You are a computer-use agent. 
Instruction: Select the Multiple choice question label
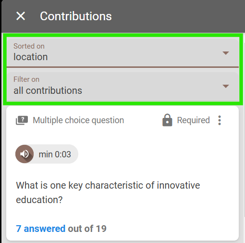tap(78, 120)
